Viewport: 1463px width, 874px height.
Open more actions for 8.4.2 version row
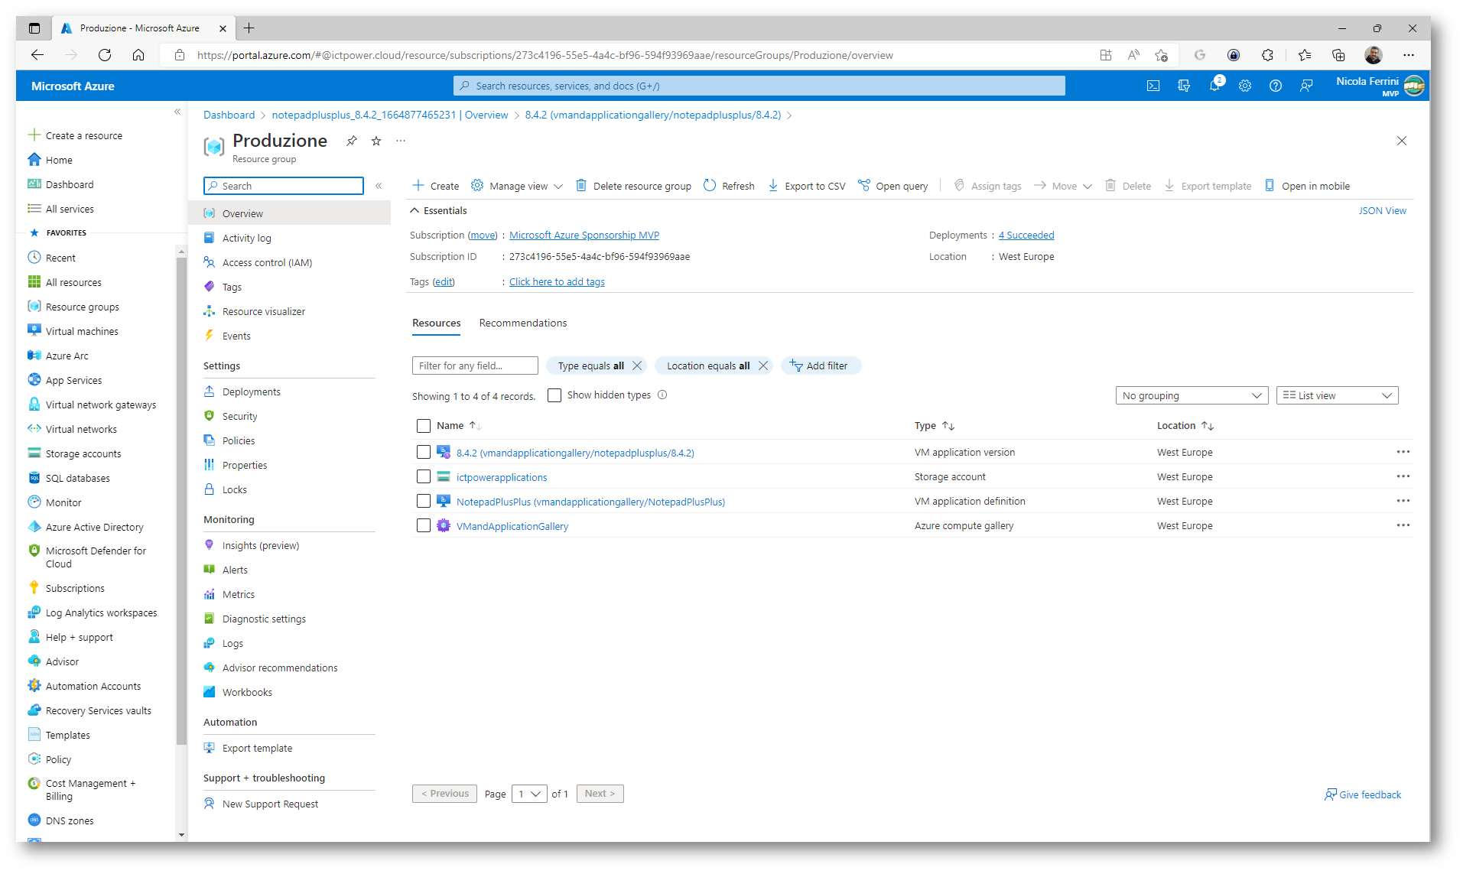pos(1403,452)
